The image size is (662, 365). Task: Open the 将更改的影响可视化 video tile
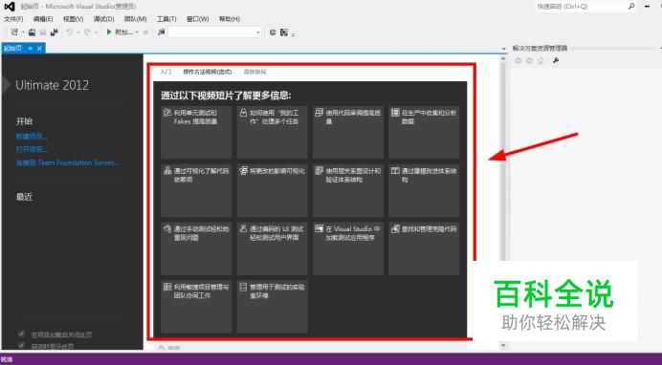(x=273, y=190)
